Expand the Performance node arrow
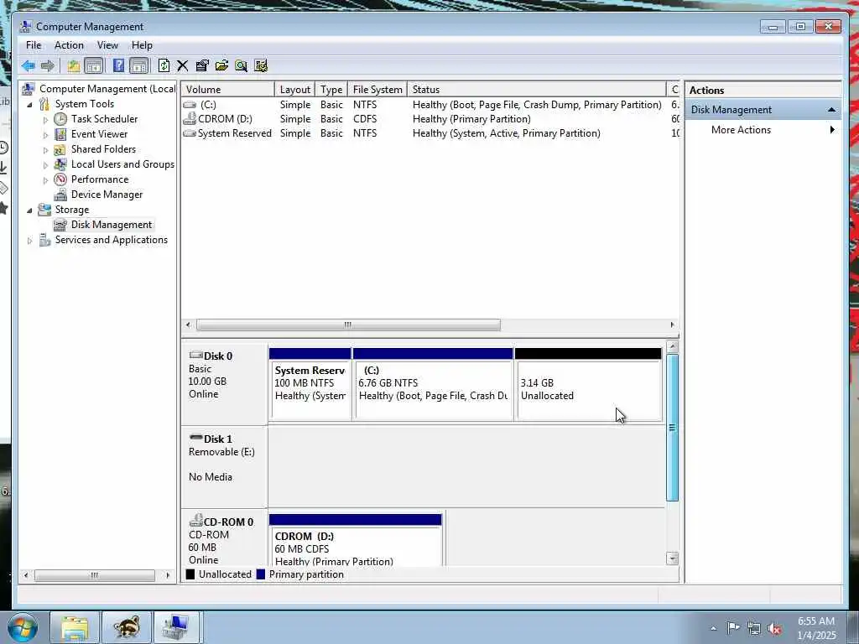 45,179
